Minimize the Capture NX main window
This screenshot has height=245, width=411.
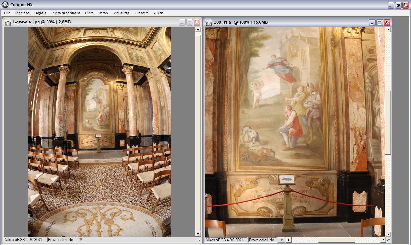tap(391, 5)
